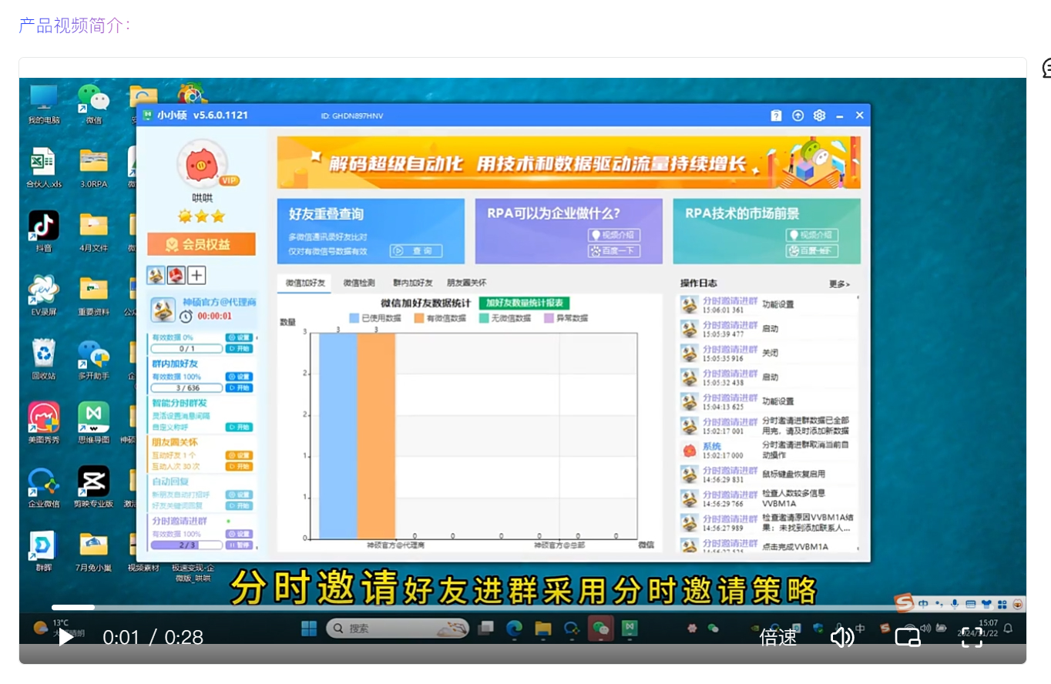Switch to the 朋友圈关怀 tab

[x=467, y=283]
